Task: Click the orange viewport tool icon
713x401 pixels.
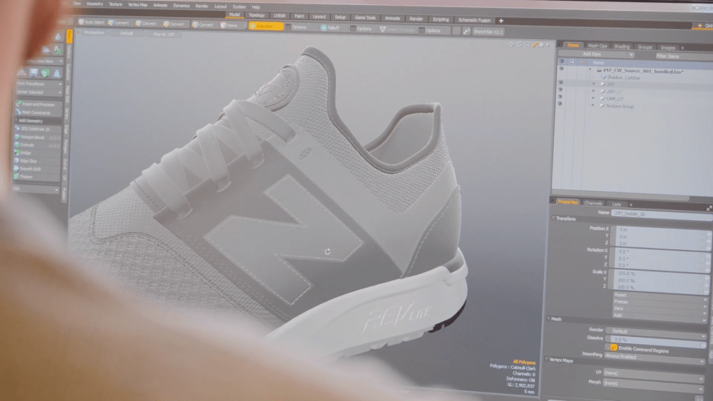Action: coord(535,44)
